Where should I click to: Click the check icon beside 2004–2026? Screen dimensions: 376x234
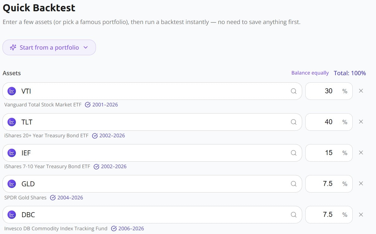click(x=53, y=197)
